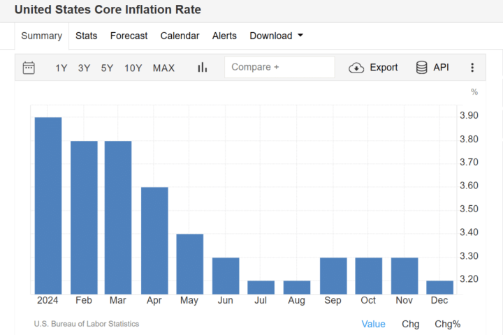Show the Chg% view

[x=448, y=324]
